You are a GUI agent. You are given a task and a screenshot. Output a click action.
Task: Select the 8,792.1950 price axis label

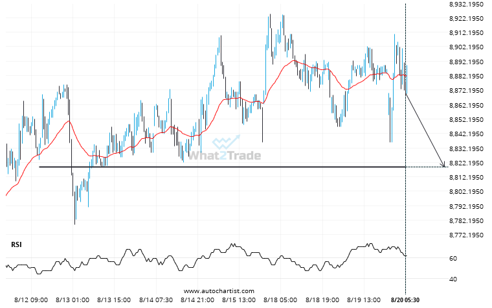pos(466,206)
